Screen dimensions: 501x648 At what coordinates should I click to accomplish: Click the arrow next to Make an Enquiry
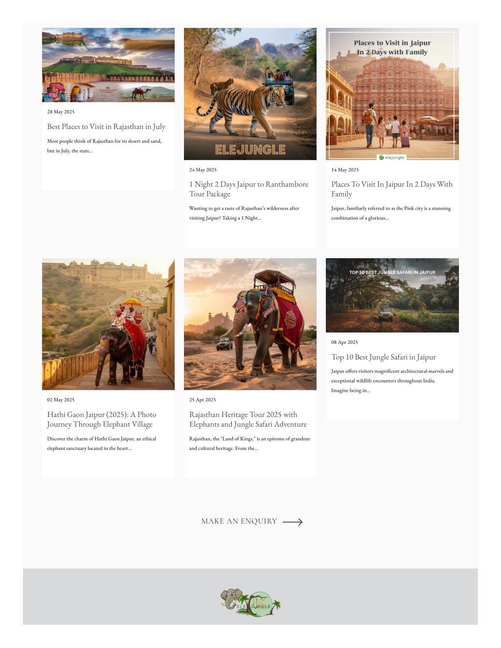[293, 522]
